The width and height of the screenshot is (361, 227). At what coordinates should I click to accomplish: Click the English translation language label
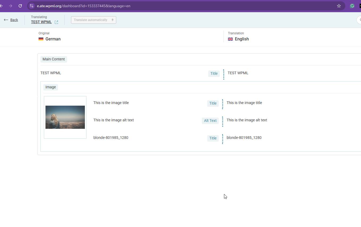pyautogui.click(x=242, y=39)
